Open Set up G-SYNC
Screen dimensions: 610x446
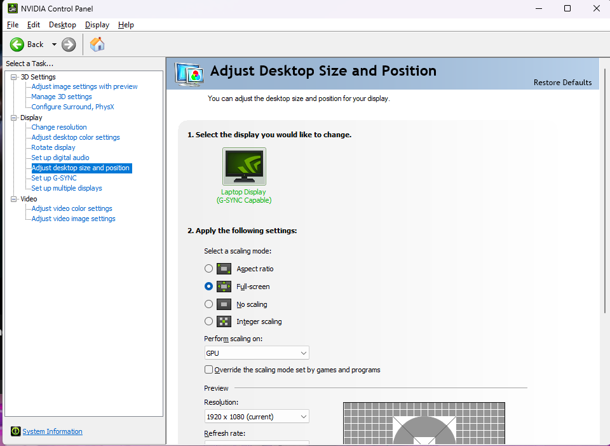pyautogui.click(x=54, y=178)
